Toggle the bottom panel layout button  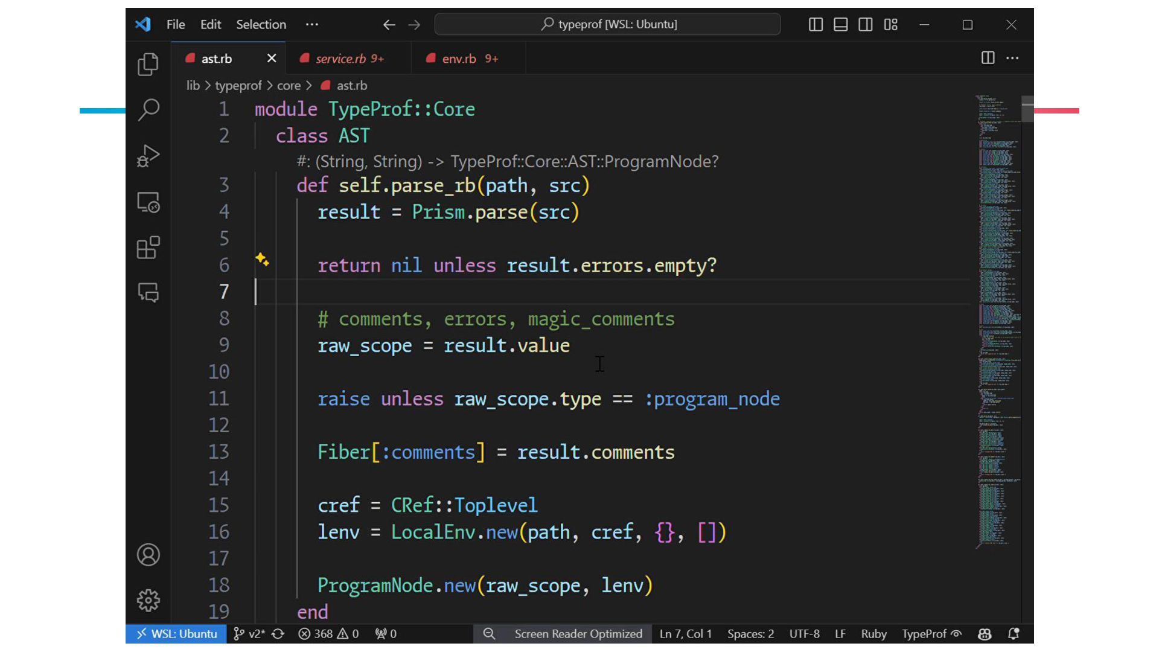pos(840,25)
